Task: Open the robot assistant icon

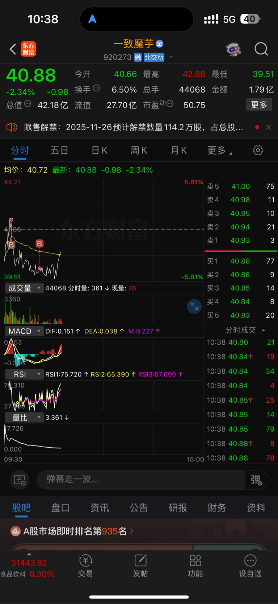Action: click(x=234, y=49)
